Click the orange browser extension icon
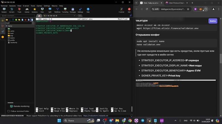222x124 pixels. (x=200, y=9)
